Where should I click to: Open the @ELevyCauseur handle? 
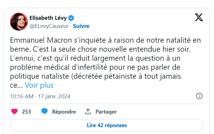click(49, 26)
